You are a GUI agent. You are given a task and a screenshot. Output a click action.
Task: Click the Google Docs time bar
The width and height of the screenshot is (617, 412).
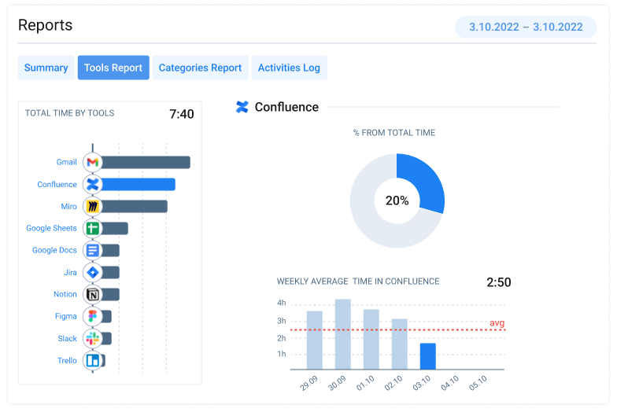[110, 250]
